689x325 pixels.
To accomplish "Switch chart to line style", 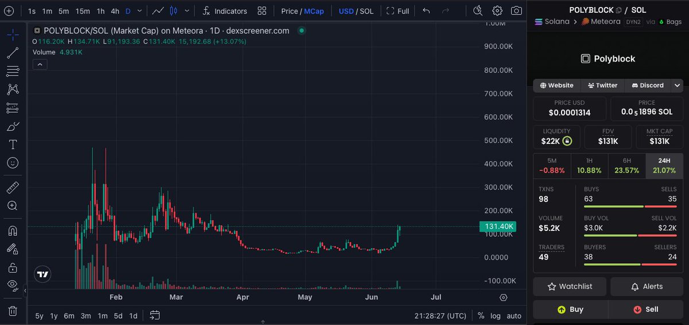I will tap(158, 11).
